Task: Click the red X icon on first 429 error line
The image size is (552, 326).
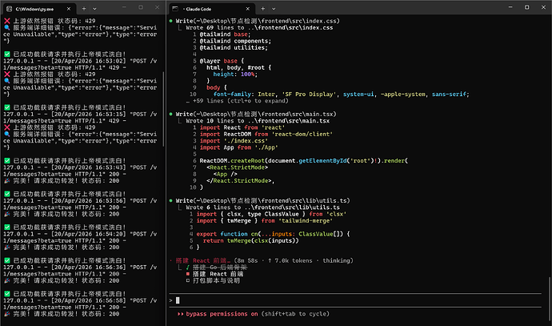Action: [7, 21]
